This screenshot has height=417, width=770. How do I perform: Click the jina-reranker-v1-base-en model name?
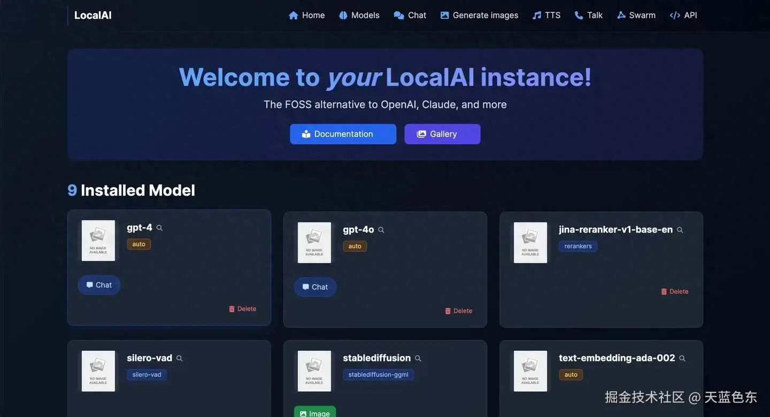pos(616,230)
